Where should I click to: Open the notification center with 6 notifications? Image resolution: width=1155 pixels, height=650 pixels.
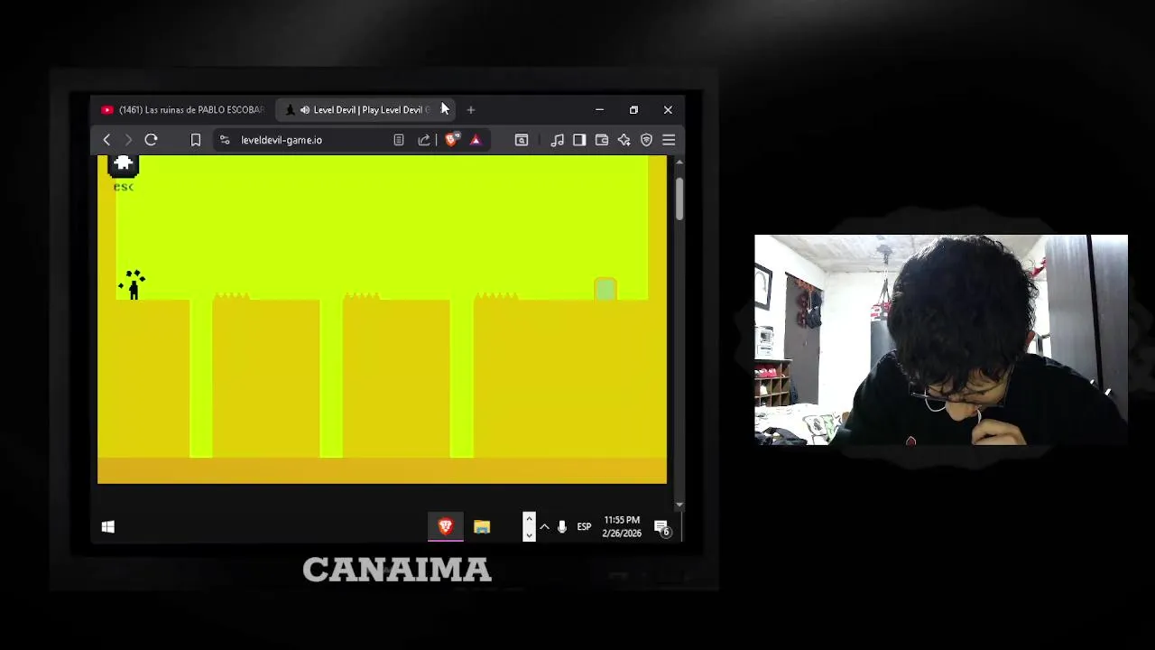(x=662, y=528)
